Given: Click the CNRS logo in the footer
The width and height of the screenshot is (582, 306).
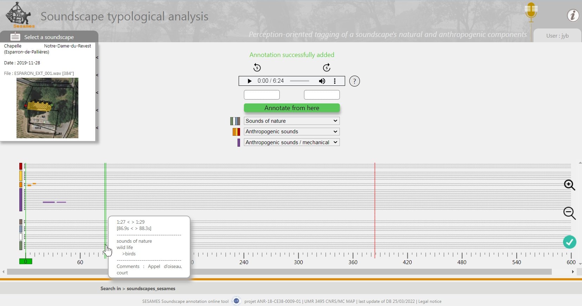Looking at the screenshot, I should coord(237,301).
